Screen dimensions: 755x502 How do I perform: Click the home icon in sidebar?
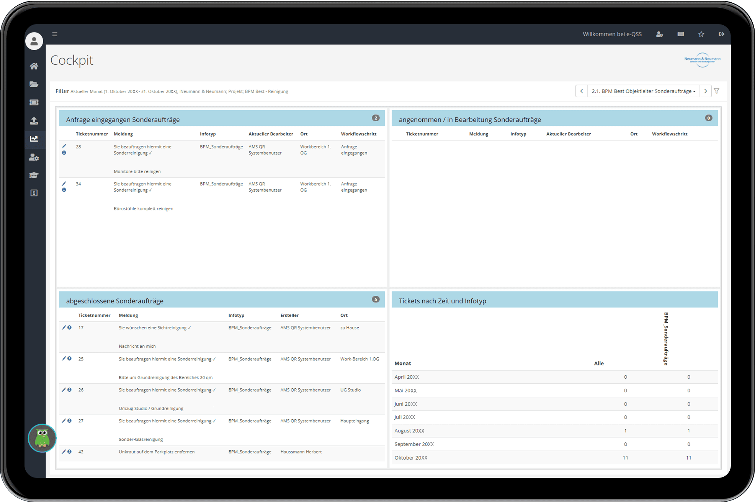[34, 66]
